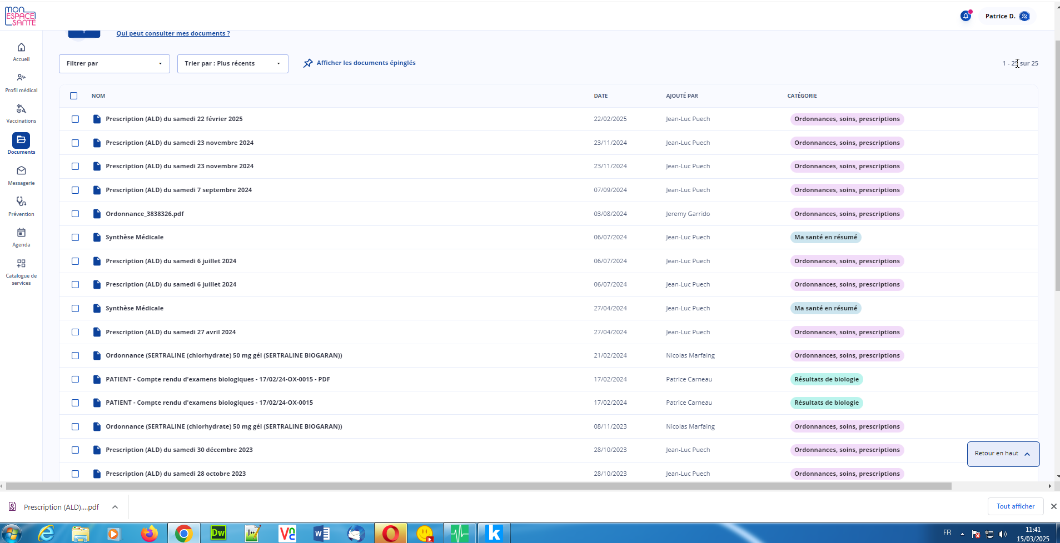Expand the Trier par Plus récents dropdown
This screenshot has height=543, width=1060.
(x=232, y=63)
